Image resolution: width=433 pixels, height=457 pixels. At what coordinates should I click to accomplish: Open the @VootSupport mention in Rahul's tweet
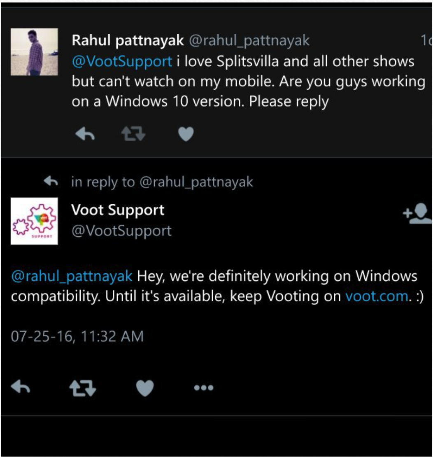tap(122, 61)
